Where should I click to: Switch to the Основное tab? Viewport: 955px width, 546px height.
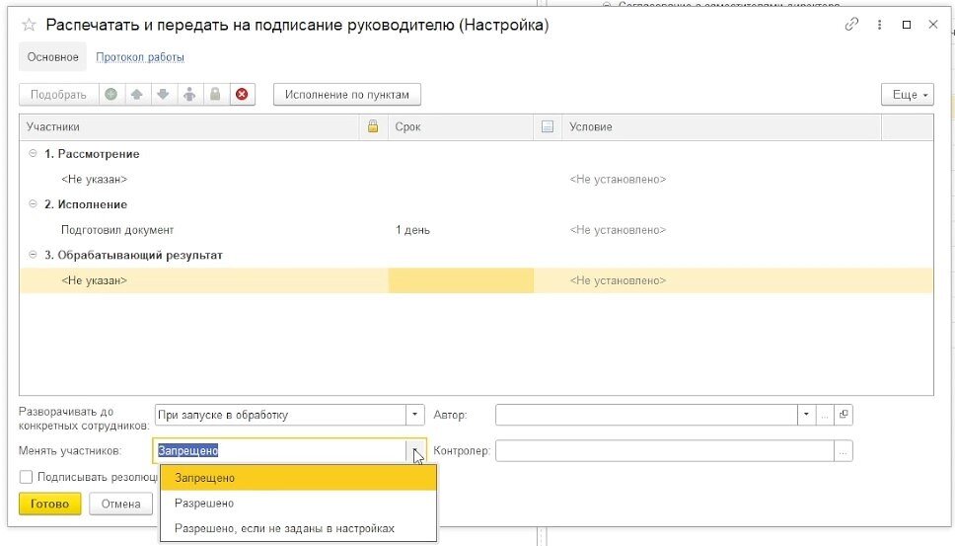(x=52, y=57)
